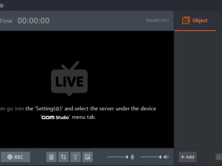Click the + Add button
This screenshot has width=222, height=166.
click(188, 157)
